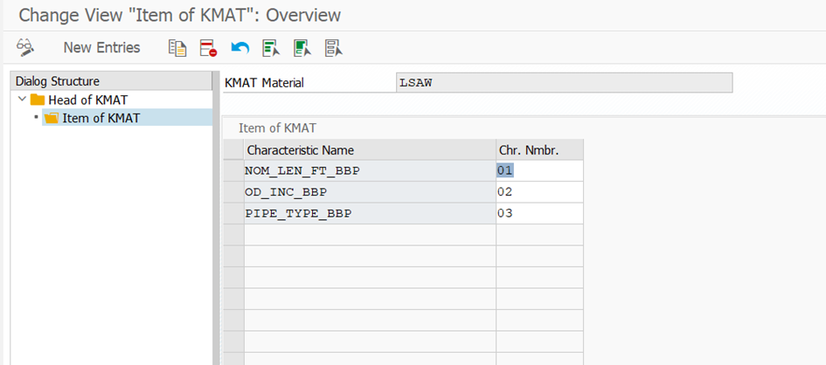Viewport: 826px width, 365px height.
Task: Click the Delete entry icon
Action: 207,47
